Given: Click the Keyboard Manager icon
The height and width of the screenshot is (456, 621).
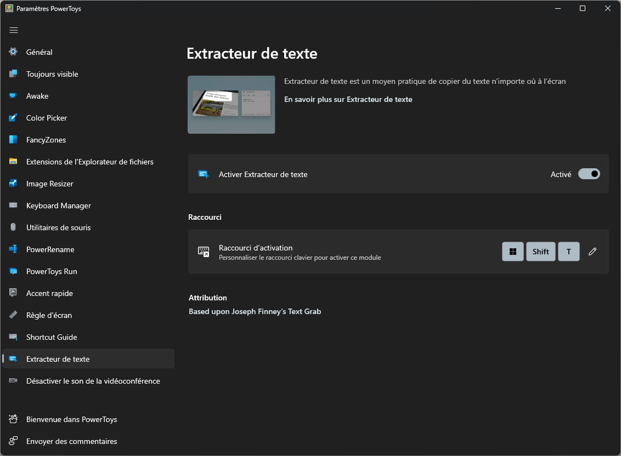Looking at the screenshot, I should (13, 205).
